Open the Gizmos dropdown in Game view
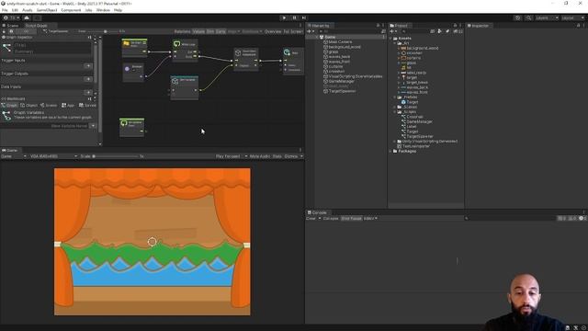The width and height of the screenshot is (588, 331). [294, 156]
